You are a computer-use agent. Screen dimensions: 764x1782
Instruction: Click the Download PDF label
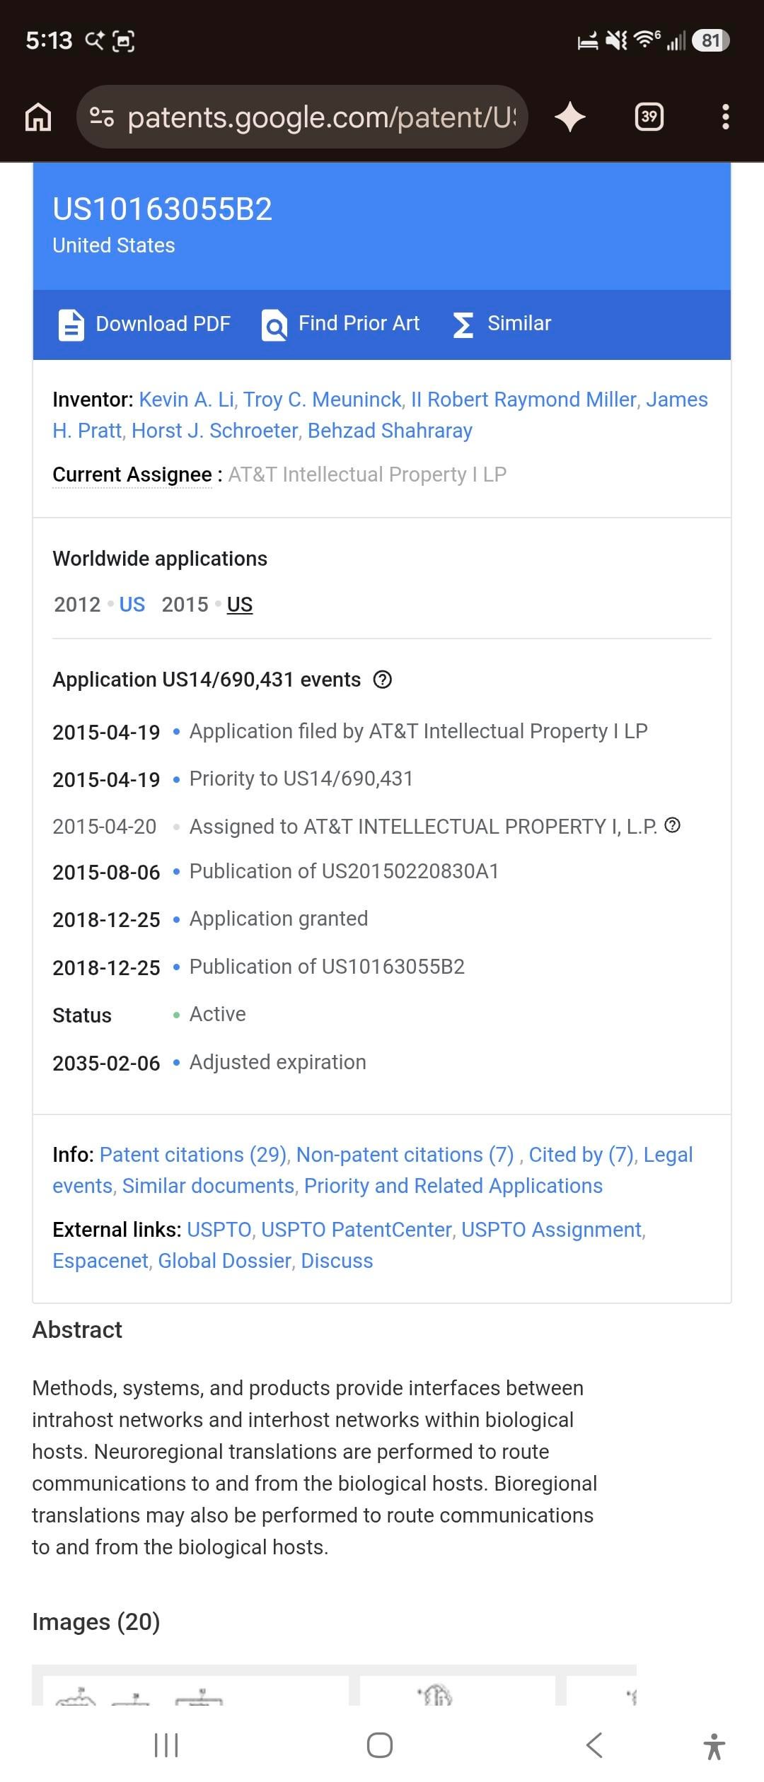coord(163,324)
